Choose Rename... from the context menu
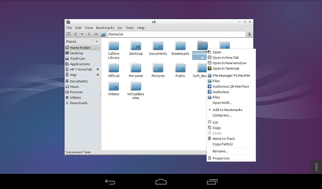This screenshot has width=322, height=189. coord(231,151)
